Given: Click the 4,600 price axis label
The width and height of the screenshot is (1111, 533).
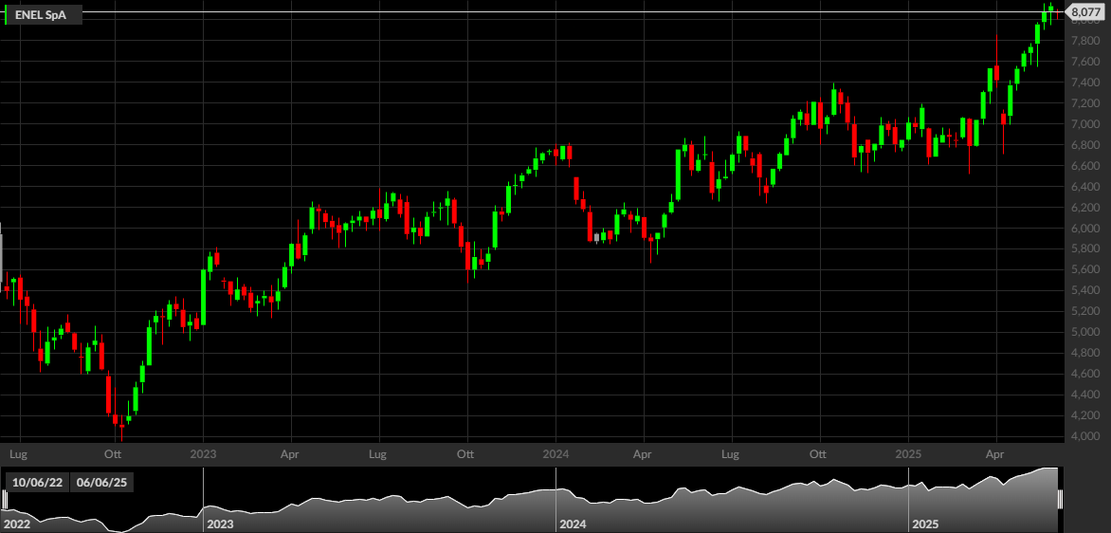Looking at the screenshot, I should point(1084,375).
